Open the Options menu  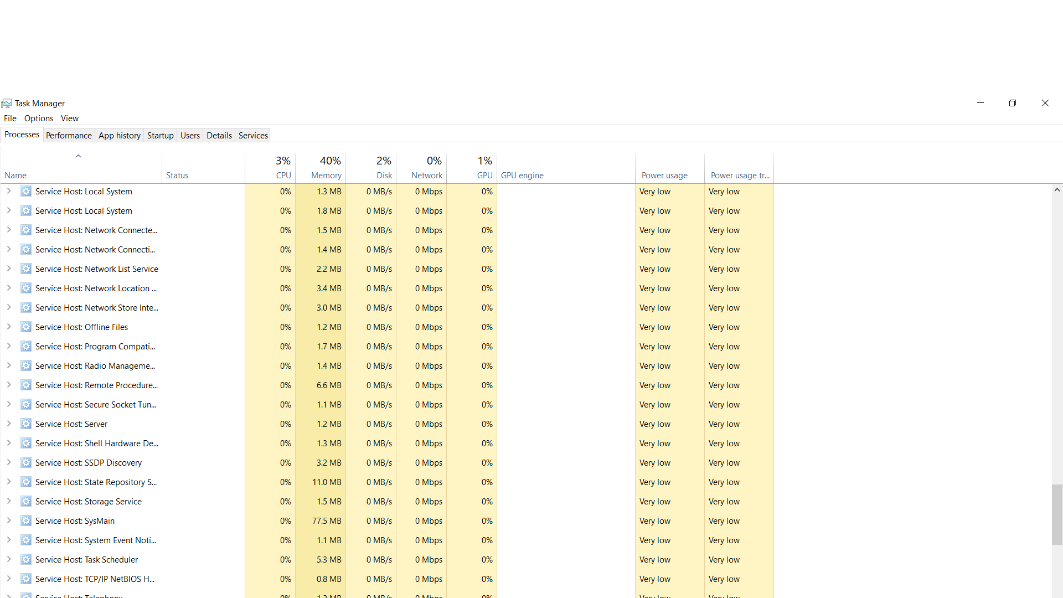39,118
